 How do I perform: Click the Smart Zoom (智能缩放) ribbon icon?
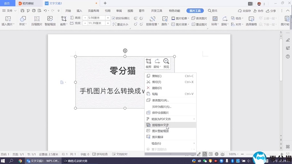click(50, 21)
